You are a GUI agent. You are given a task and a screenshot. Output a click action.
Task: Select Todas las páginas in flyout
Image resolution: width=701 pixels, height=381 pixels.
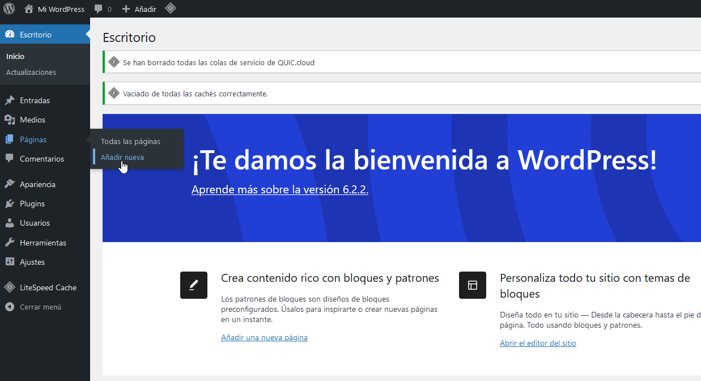[130, 141]
